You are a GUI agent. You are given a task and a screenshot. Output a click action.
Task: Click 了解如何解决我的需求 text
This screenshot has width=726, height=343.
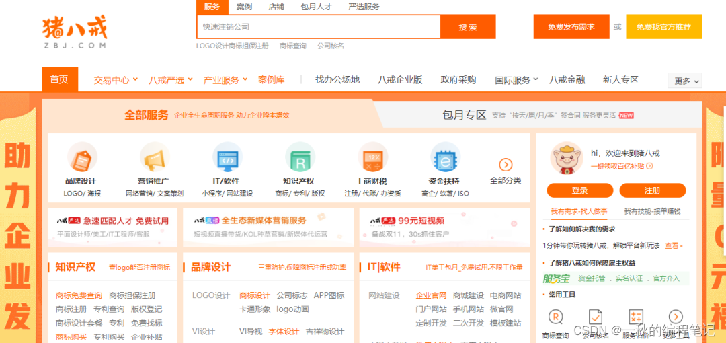point(582,229)
